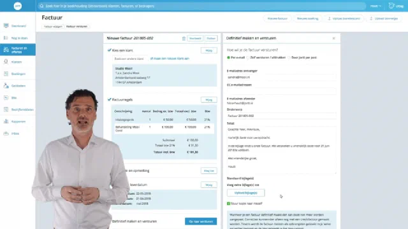Open Dashboard from the sidebar icon
Image resolution: width=408 pixels, height=229 pixels.
pyautogui.click(x=6, y=25)
